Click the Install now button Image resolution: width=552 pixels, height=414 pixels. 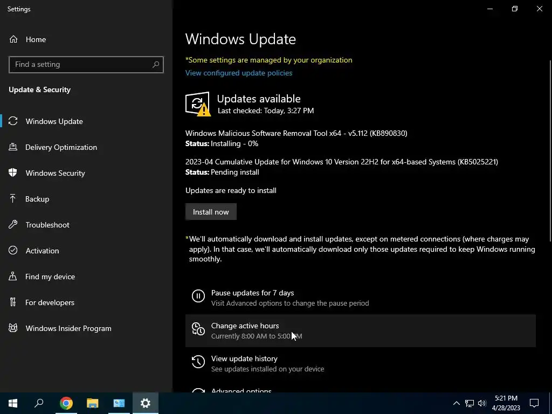point(211,211)
